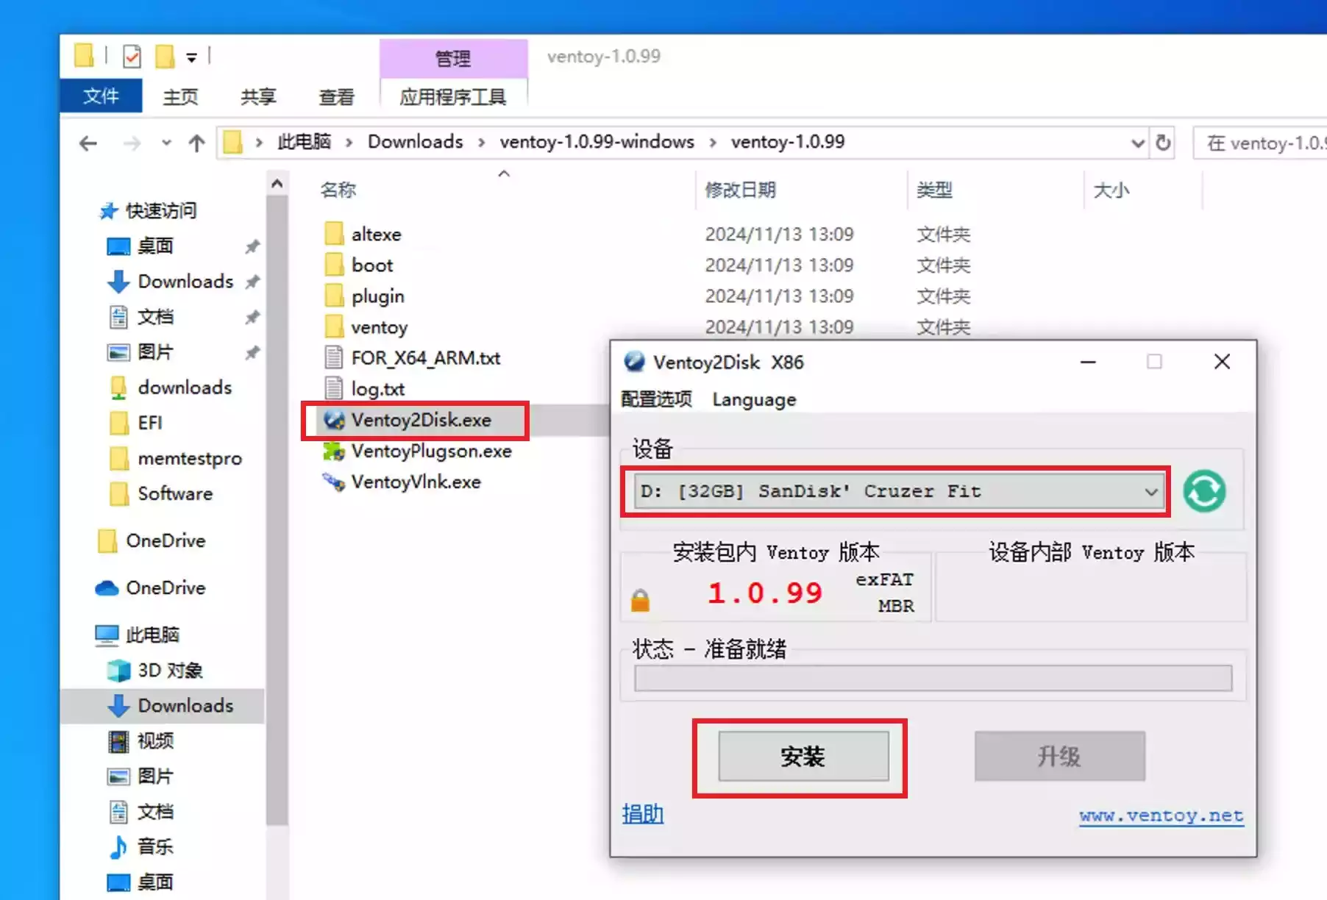The height and width of the screenshot is (900, 1327).
Task: Click the green refresh devices icon
Action: pyautogui.click(x=1203, y=491)
